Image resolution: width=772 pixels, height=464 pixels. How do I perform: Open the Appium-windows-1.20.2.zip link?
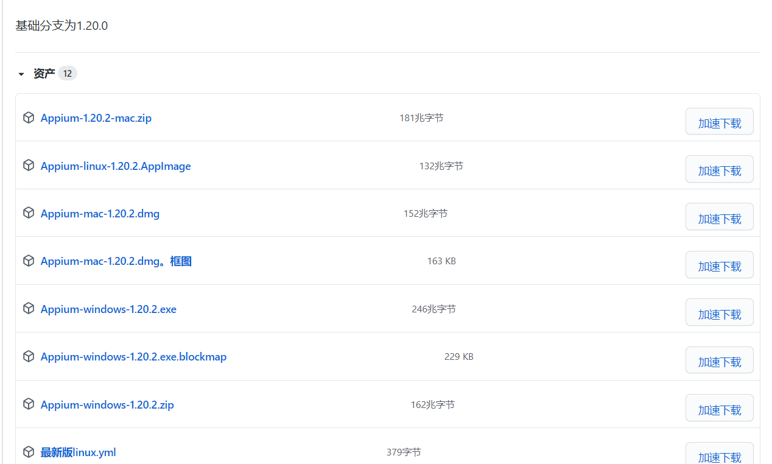point(107,405)
